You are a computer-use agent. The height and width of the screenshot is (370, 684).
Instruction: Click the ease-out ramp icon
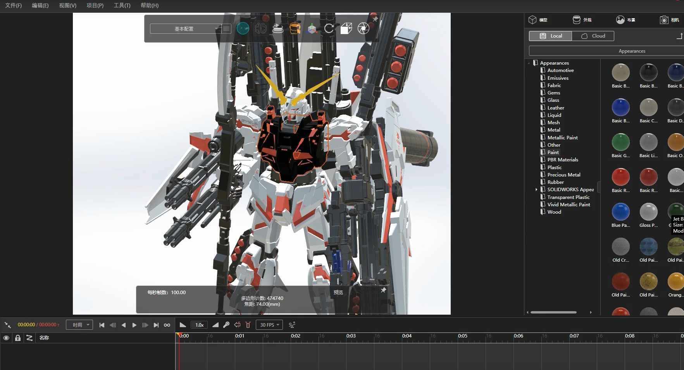coord(183,325)
